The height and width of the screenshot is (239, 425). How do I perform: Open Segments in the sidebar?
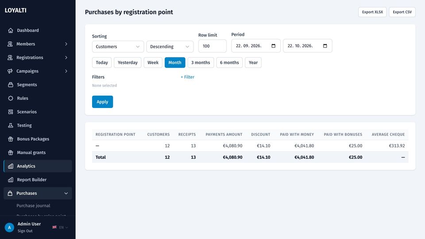(38, 85)
